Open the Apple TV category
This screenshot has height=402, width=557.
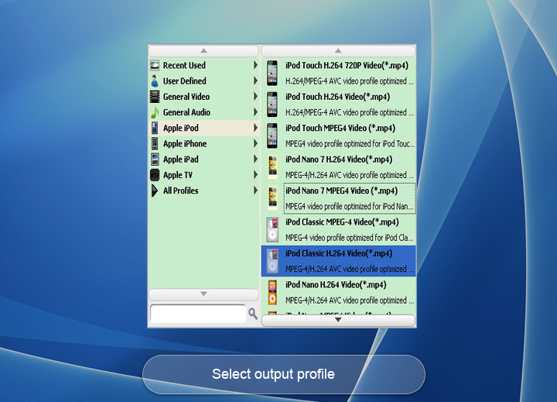point(178,175)
